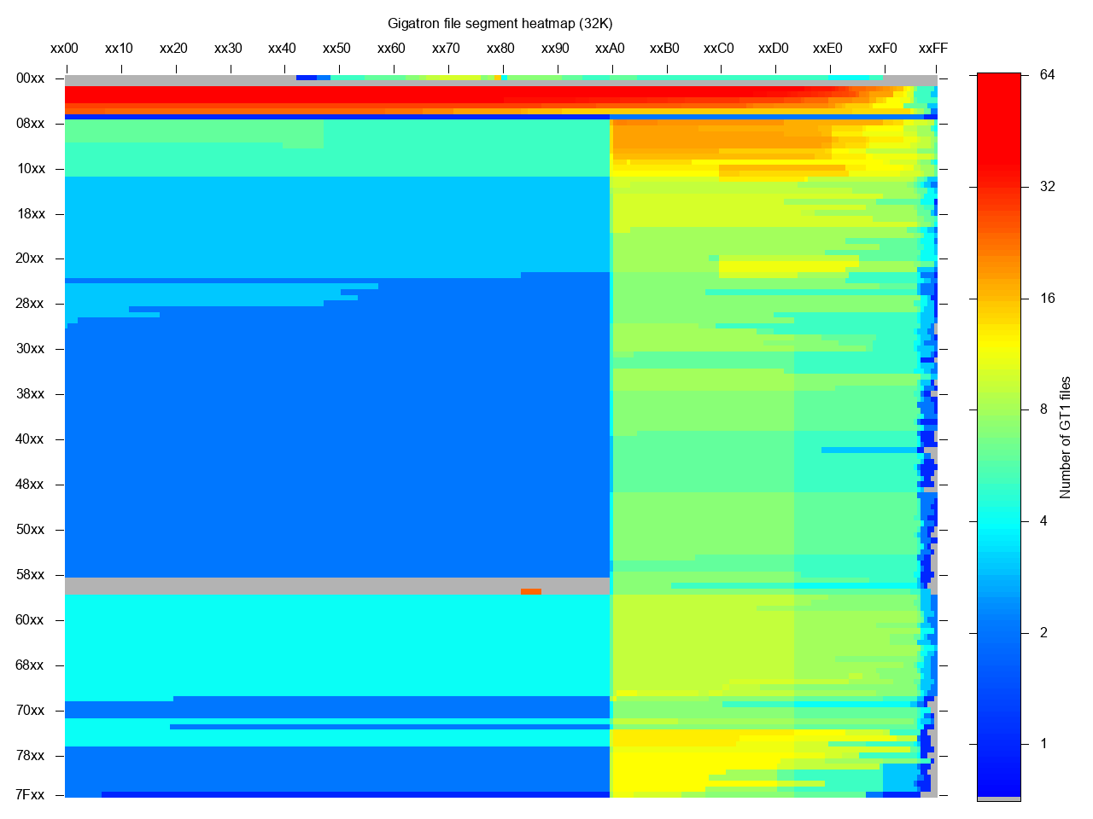Click the 'Number of GT1 files' colorbar title
This screenshot has width=1093, height=819.
(1065, 437)
